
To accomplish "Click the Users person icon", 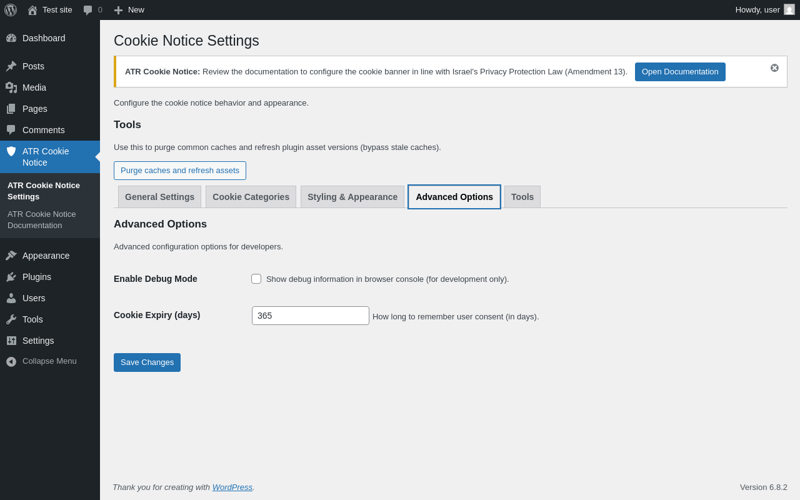I will (x=11, y=298).
